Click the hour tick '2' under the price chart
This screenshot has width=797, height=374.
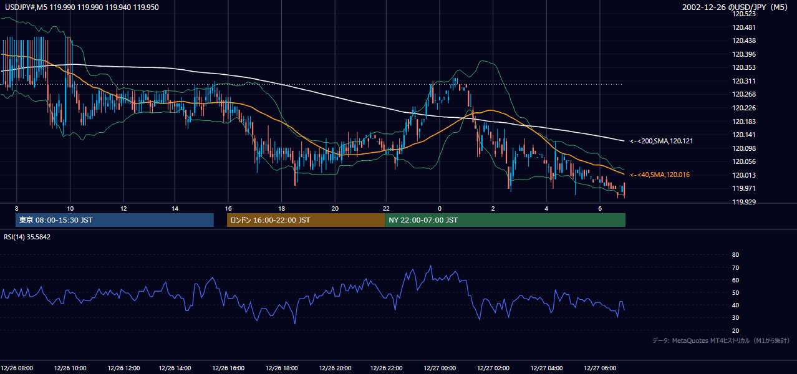click(x=493, y=208)
